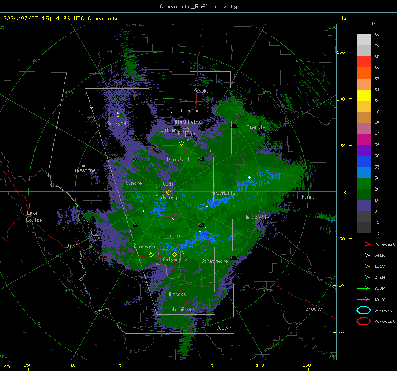Viewport: 397px width, 371px height.
Task: Click the 2024/07/27 15:44:36 UTC timestamp
Action: (61, 19)
